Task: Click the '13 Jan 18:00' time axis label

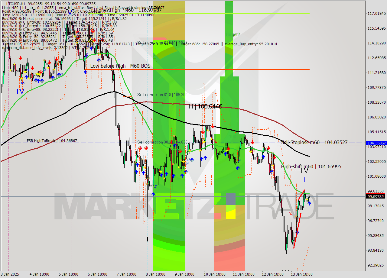Action: pyautogui.click(x=301, y=274)
